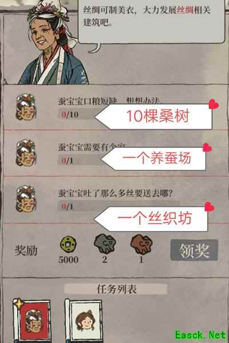Click the 一个养蚕场 hint callout

pyautogui.click(x=153, y=158)
